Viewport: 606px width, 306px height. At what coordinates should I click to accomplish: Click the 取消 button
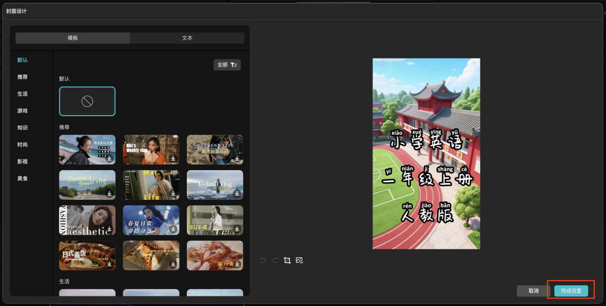(534, 291)
